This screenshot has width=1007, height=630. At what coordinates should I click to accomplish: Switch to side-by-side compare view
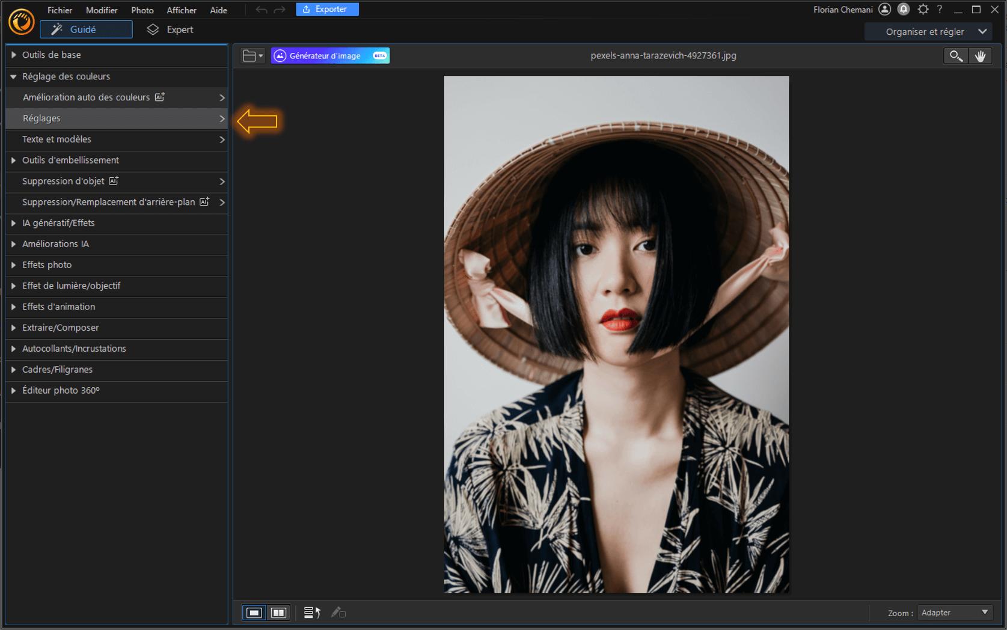pyautogui.click(x=278, y=613)
